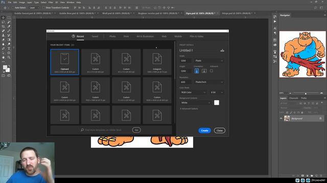
Task: Click the search icon in the options bar
Action: 315,8
